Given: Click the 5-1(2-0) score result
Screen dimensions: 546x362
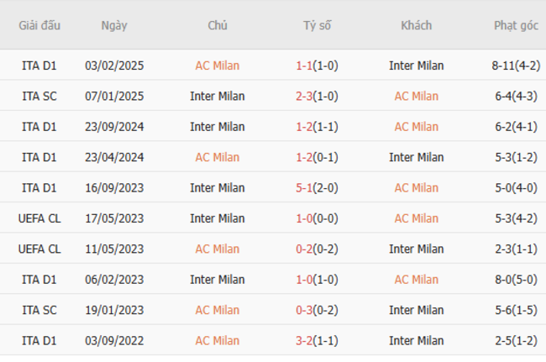Looking at the screenshot, I should [x=317, y=188].
